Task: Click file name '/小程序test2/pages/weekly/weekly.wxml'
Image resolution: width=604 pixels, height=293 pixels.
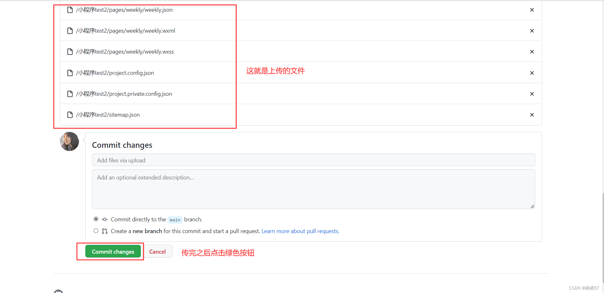Action: (126, 31)
